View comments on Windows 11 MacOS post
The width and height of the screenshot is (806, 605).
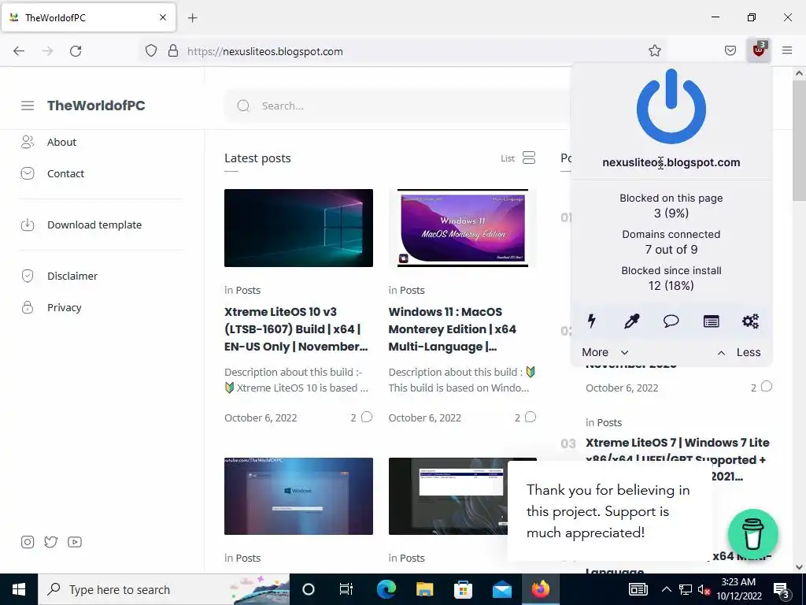525,418
